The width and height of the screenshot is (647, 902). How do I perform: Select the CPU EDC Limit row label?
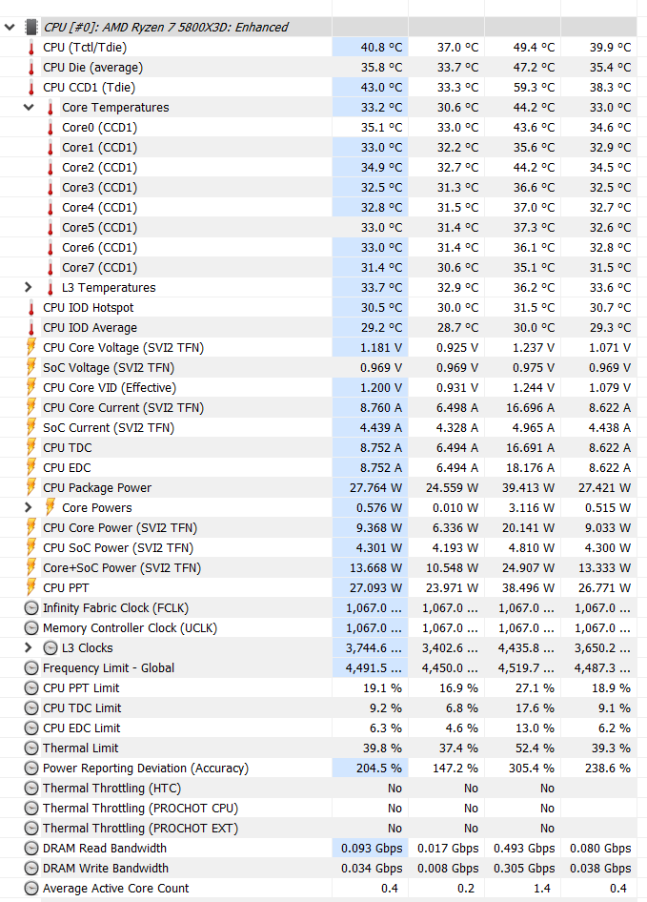[81, 728]
